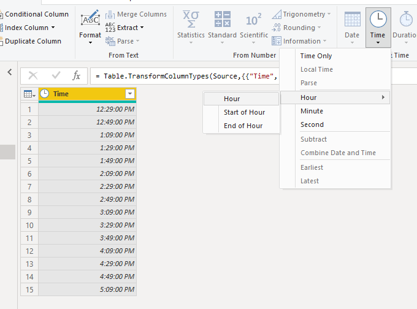Viewport: 417px width, 309px height.
Task: Click the Duplicate Column button
Action: [31, 41]
